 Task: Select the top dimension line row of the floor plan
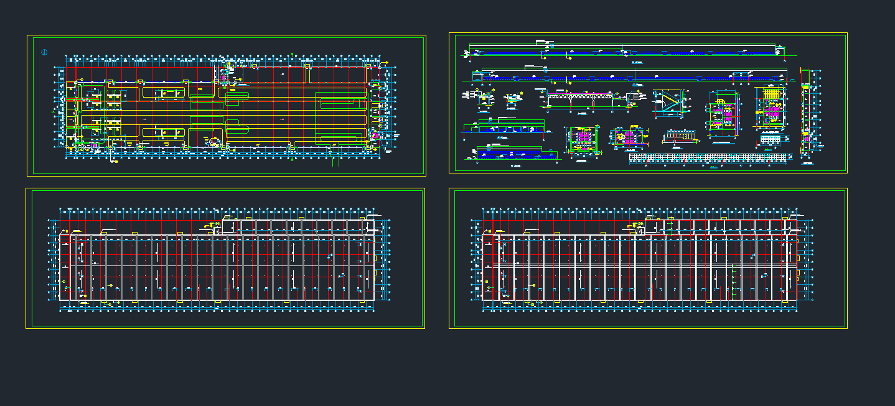tap(224, 57)
